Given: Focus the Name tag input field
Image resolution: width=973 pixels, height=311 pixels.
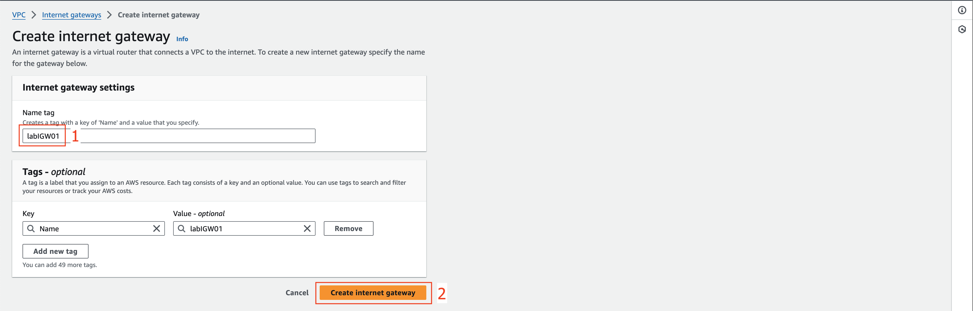Looking at the screenshot, I should tap(169, 136).
